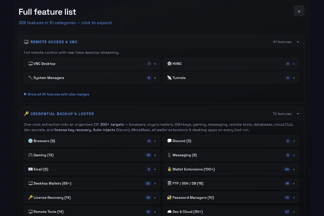Click the Messaging phone icon

pos(169,155)
